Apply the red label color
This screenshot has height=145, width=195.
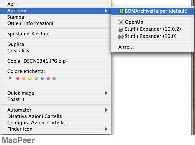(x=18, y=78)
